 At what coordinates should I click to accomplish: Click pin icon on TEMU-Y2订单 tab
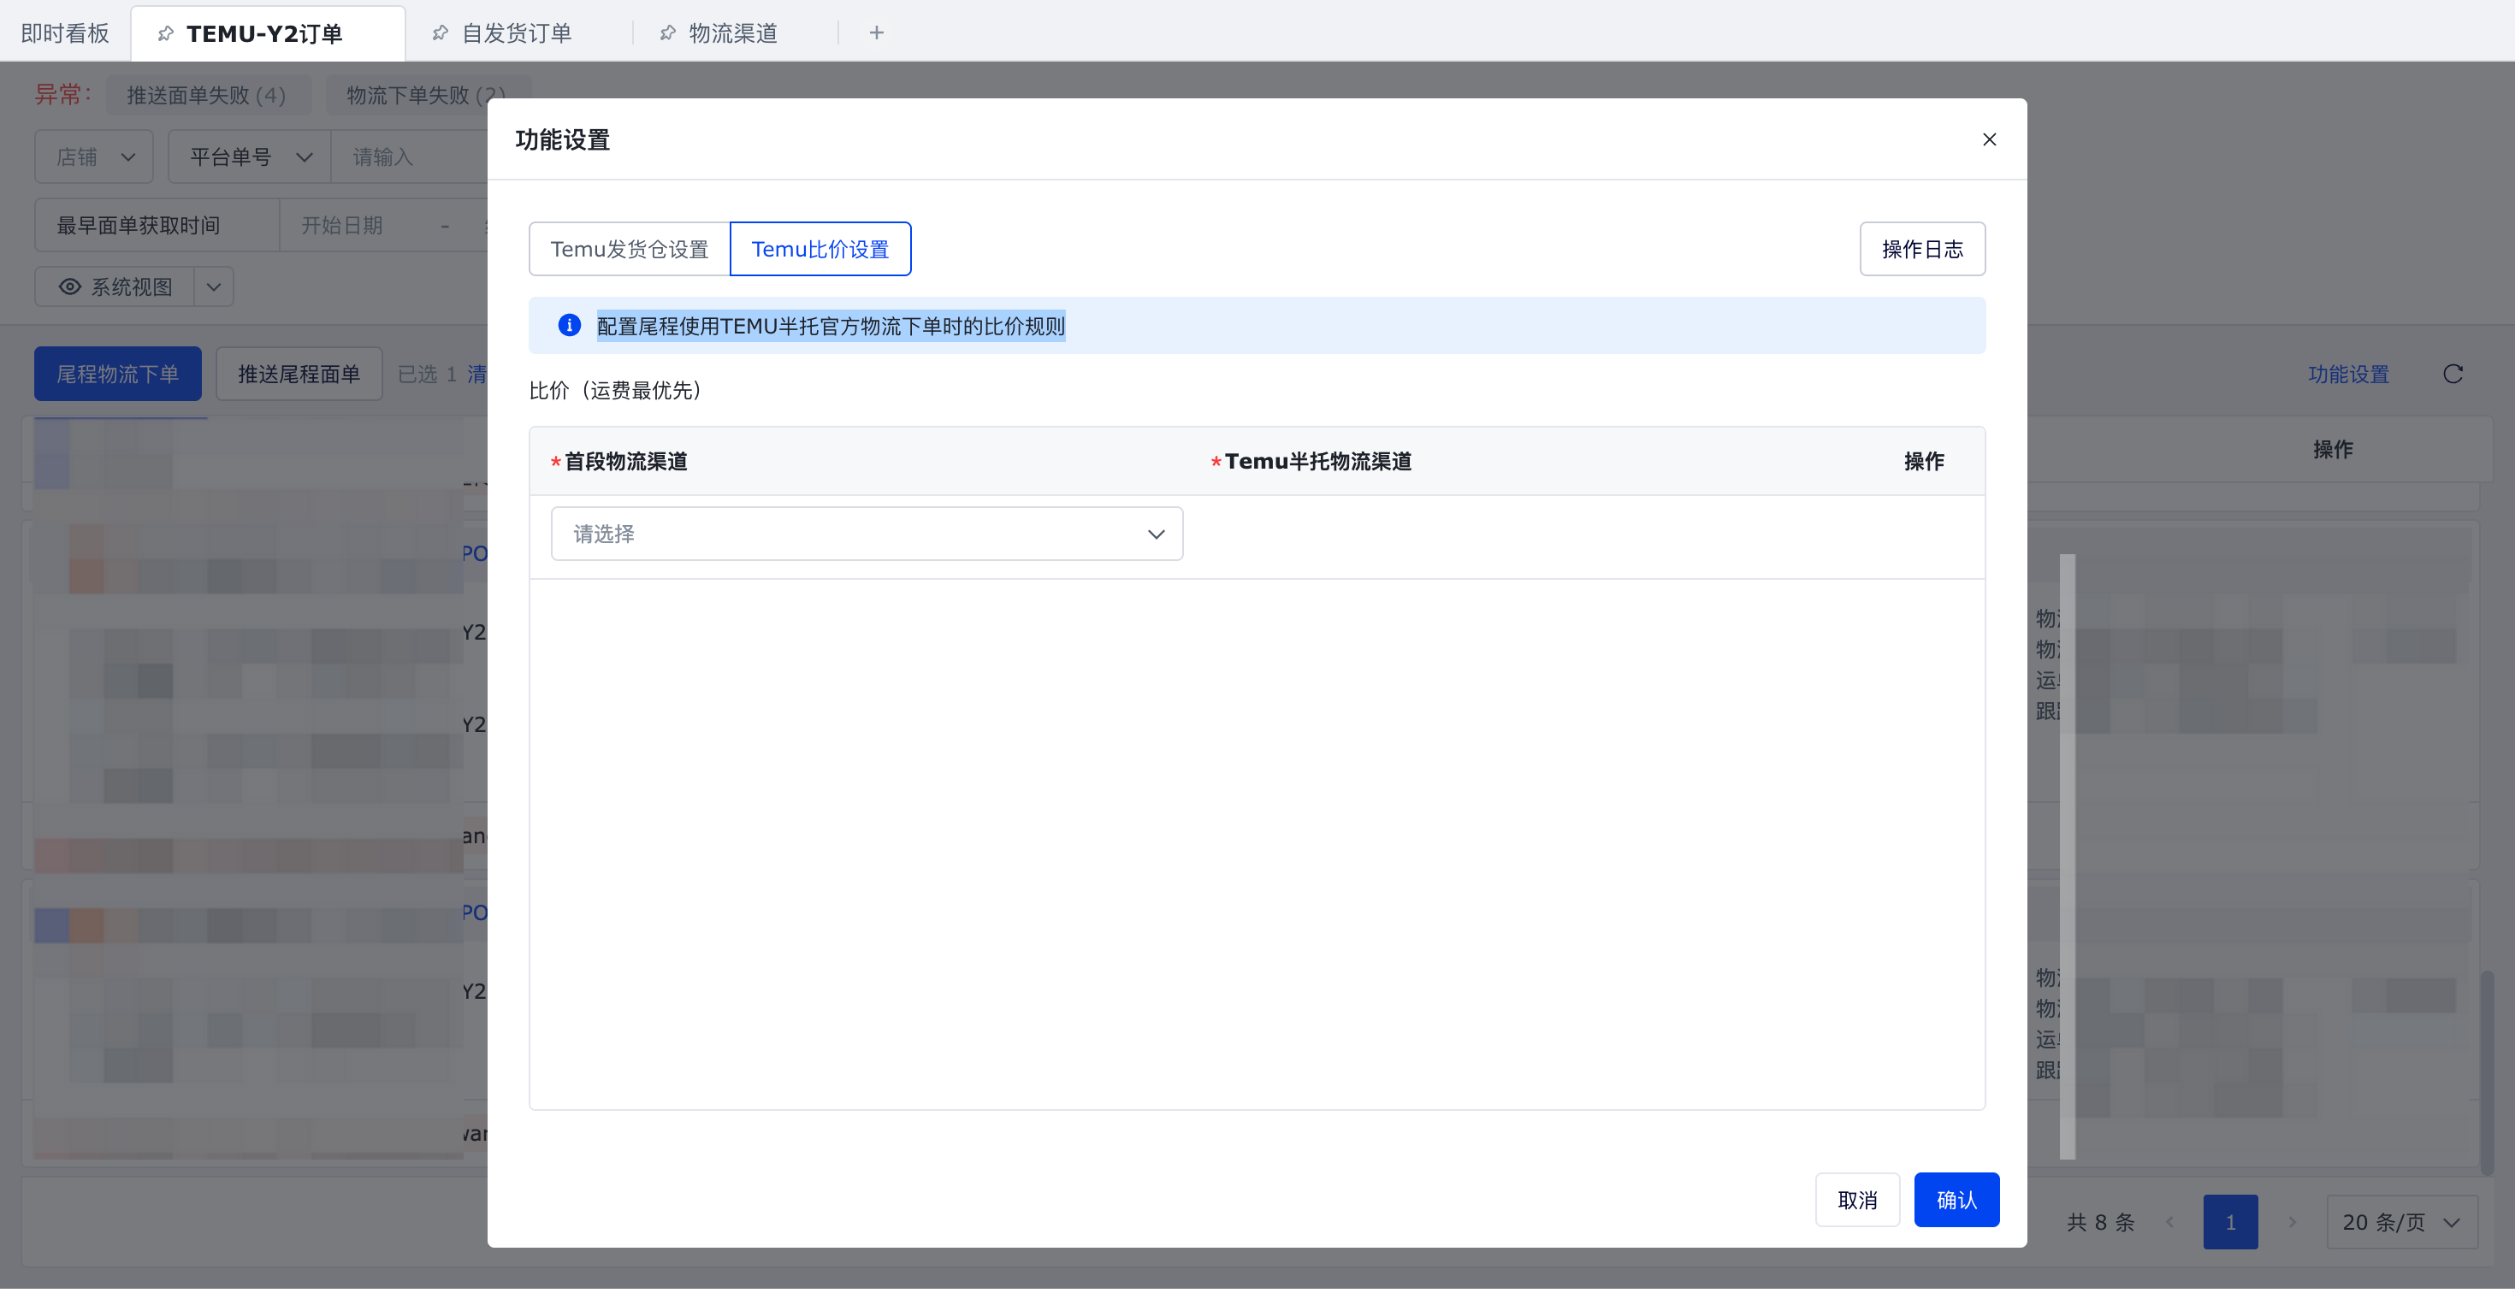click(x=166, y=33)
